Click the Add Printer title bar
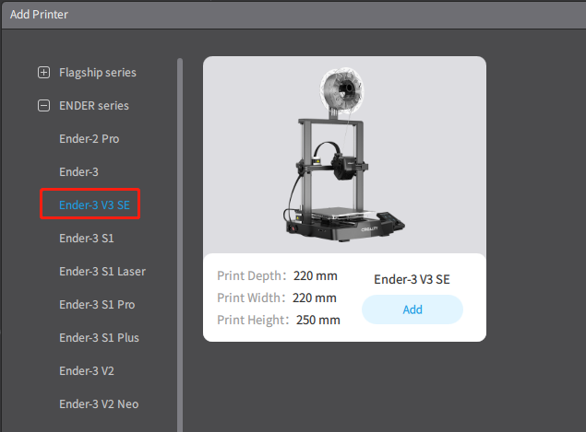 click(293, 15)
